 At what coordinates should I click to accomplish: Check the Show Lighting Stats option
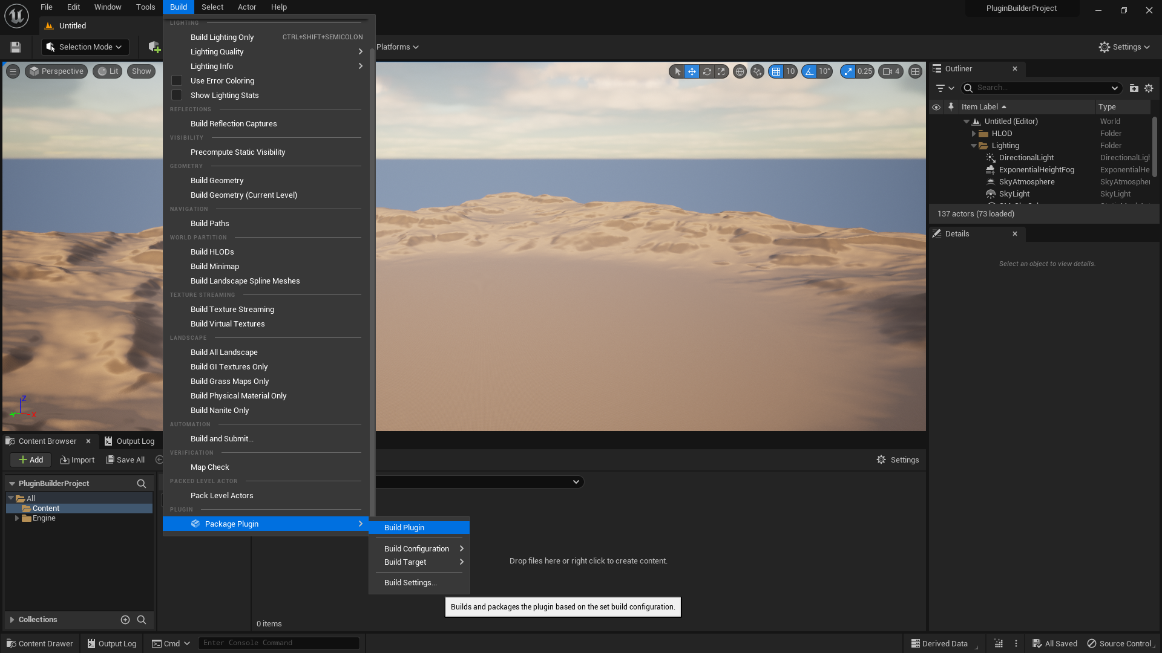pos(177,95)
